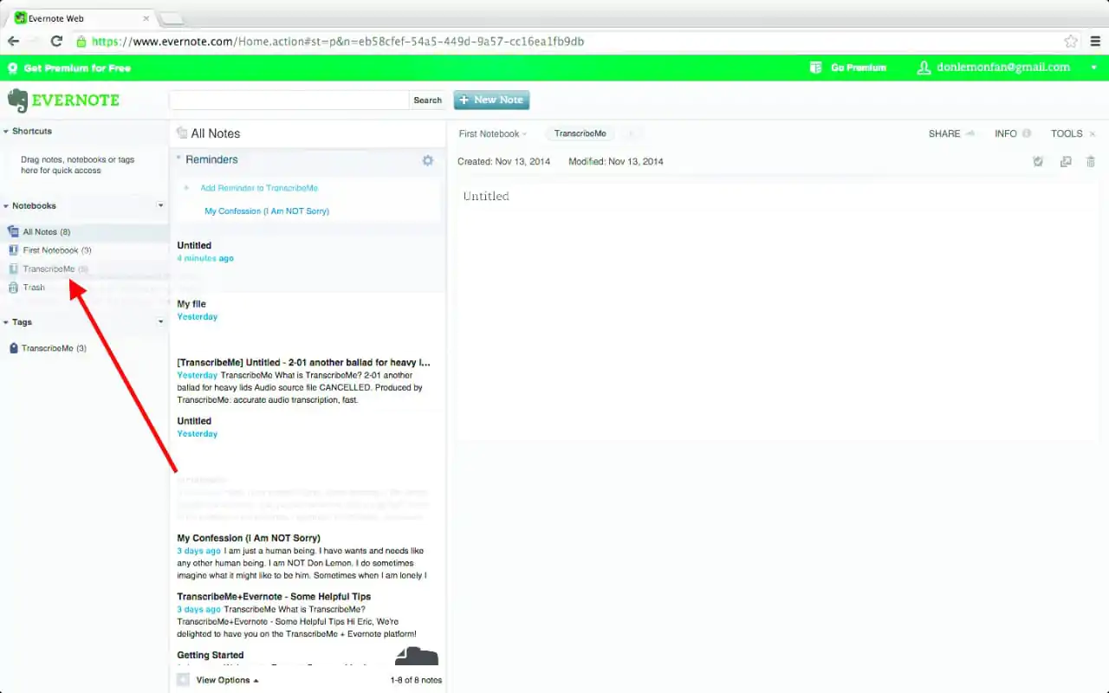Click the Evernote elephant logo
Viewport: 1109px width, 693px height.
(x=17, y=100)
